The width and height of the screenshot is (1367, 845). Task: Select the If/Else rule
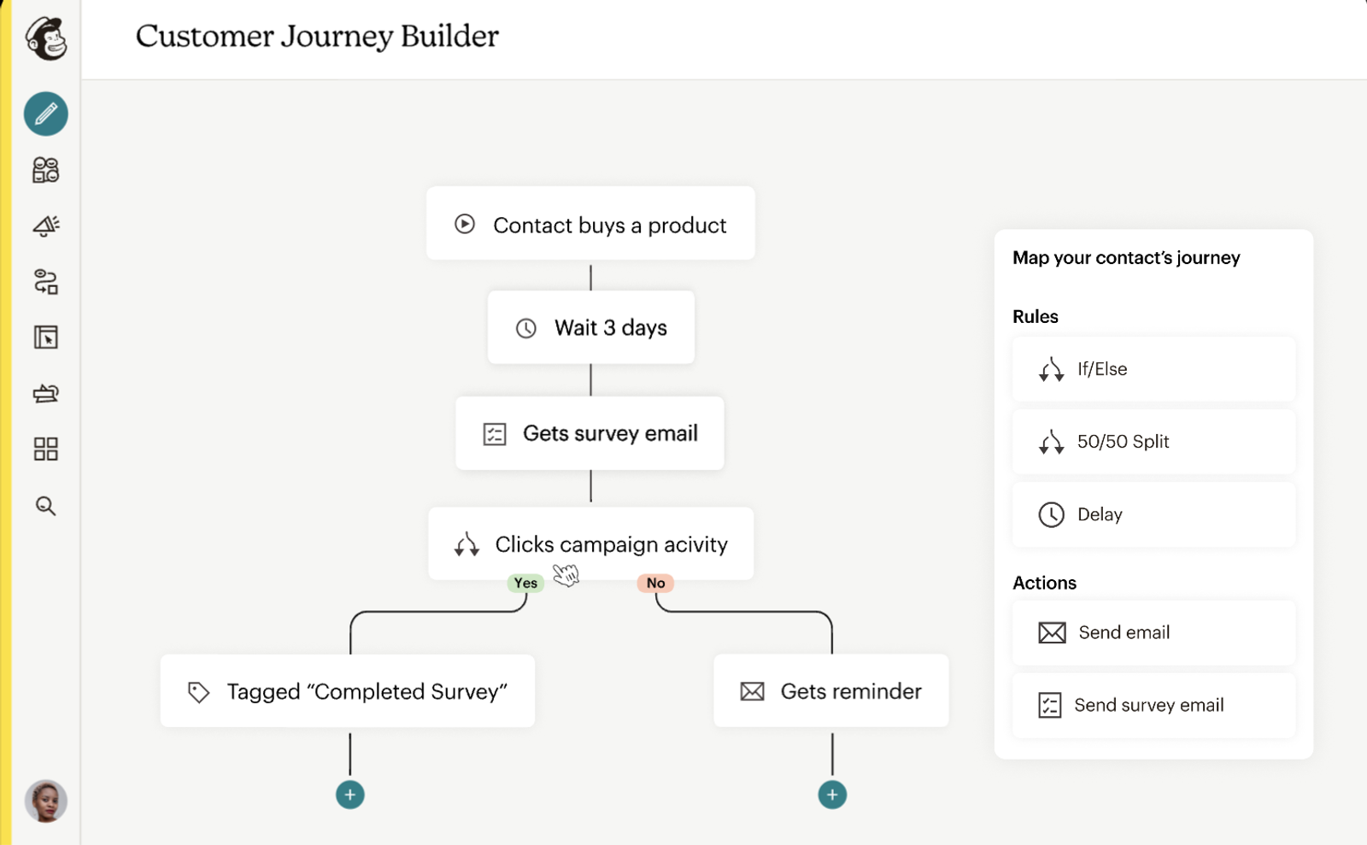click(x=1153, y=369)
